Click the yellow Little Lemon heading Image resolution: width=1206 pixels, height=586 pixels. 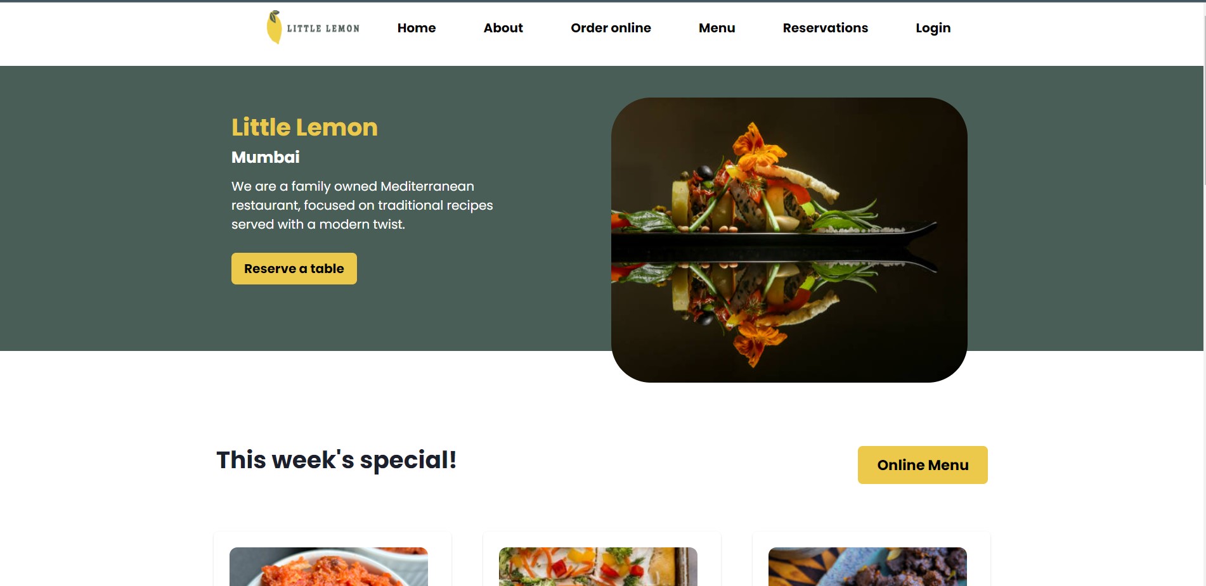click(304, 127)
